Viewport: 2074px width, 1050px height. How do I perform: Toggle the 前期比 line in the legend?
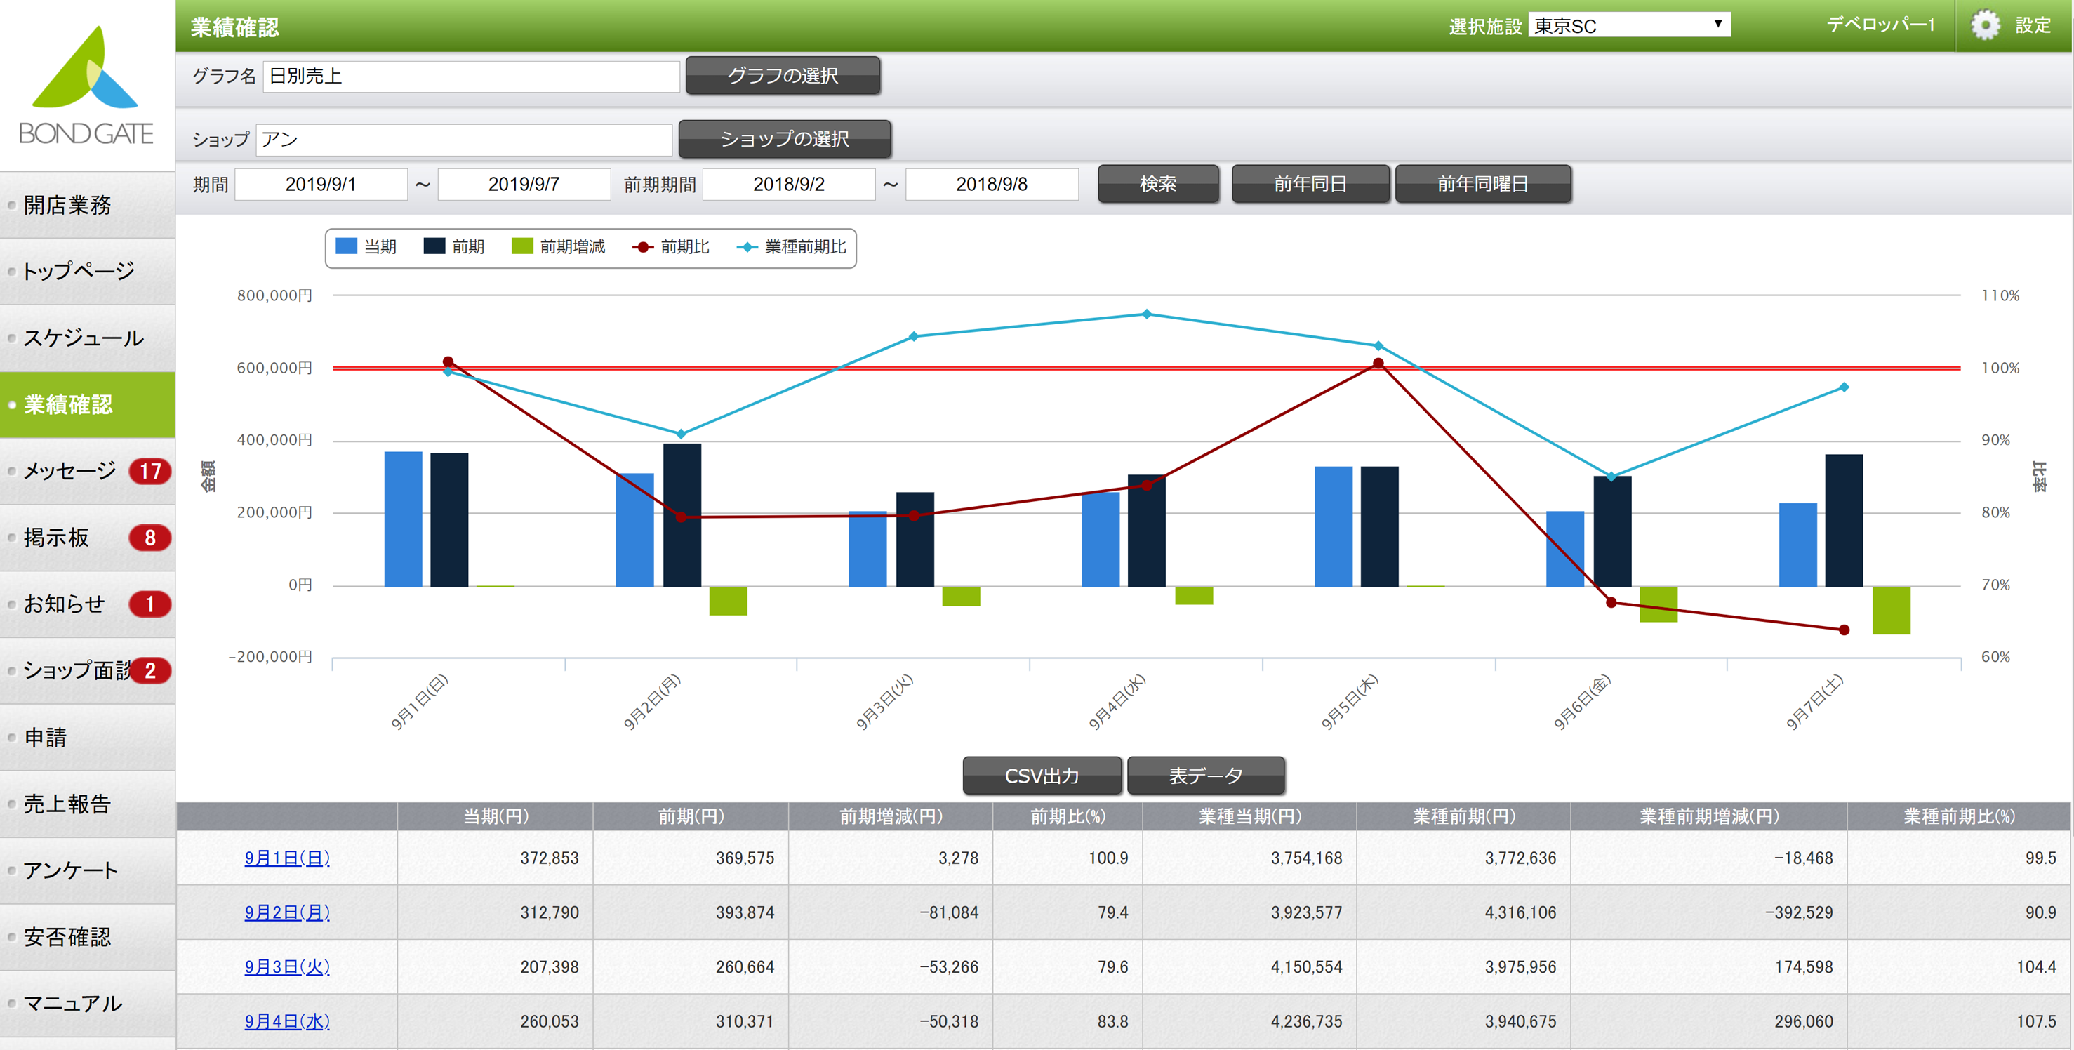(x=671, y=246)
